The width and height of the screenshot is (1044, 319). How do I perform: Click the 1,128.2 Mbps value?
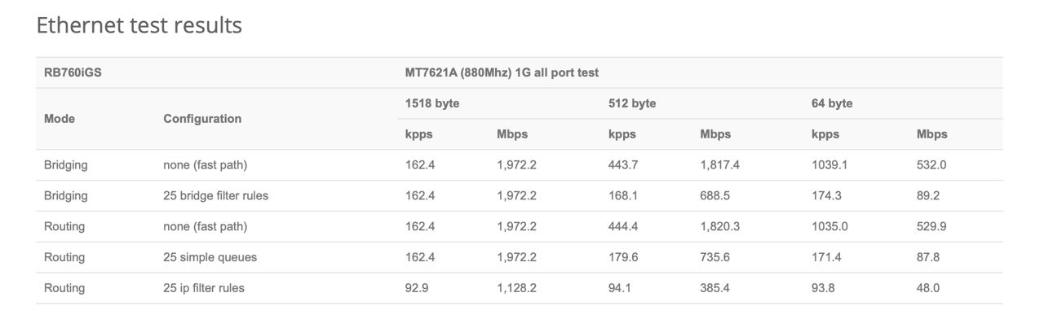[x=517, y=288]
